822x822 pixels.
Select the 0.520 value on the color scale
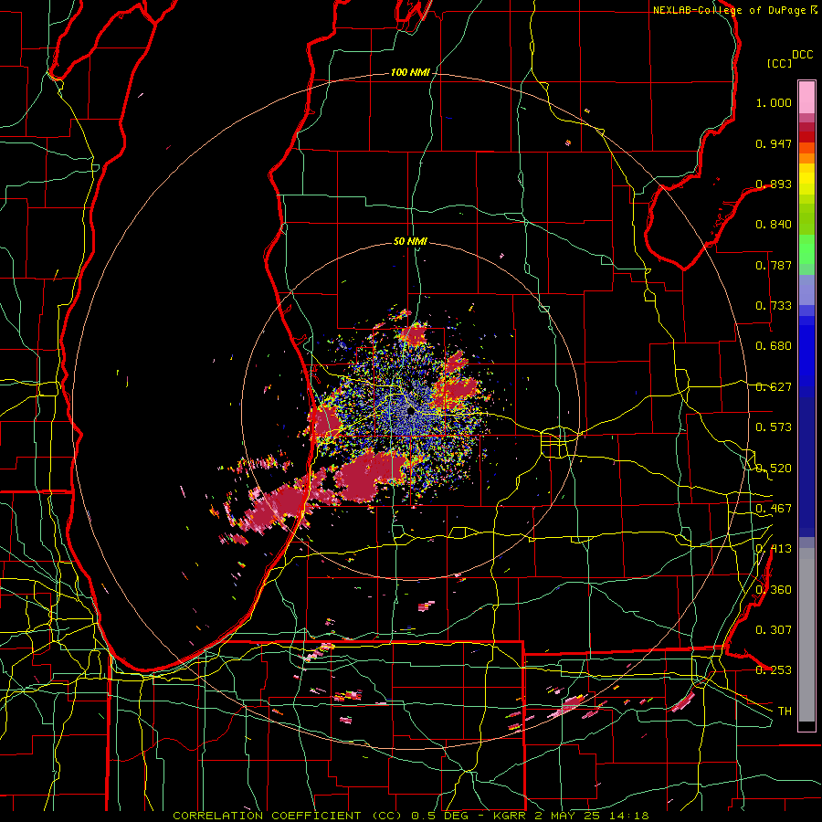point(774,468)
